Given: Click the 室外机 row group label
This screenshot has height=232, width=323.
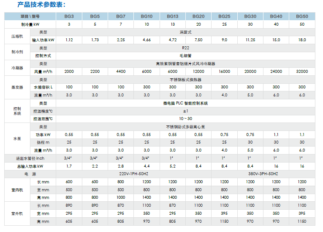Looking at the screenshot, I should click(x=17, y=213).
